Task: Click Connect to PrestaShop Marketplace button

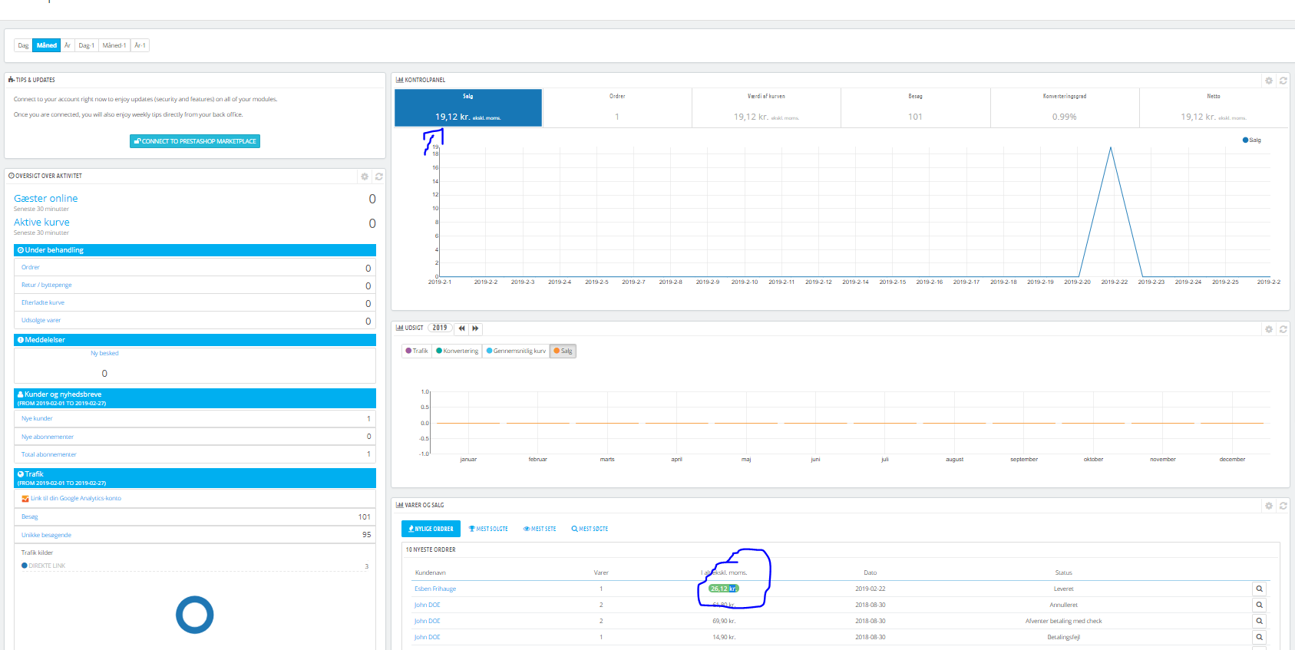Action: [195, 141]
